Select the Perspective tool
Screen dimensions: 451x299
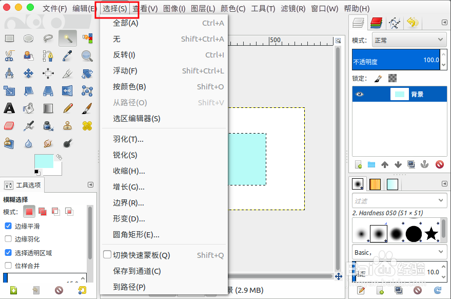coord(48,91)
